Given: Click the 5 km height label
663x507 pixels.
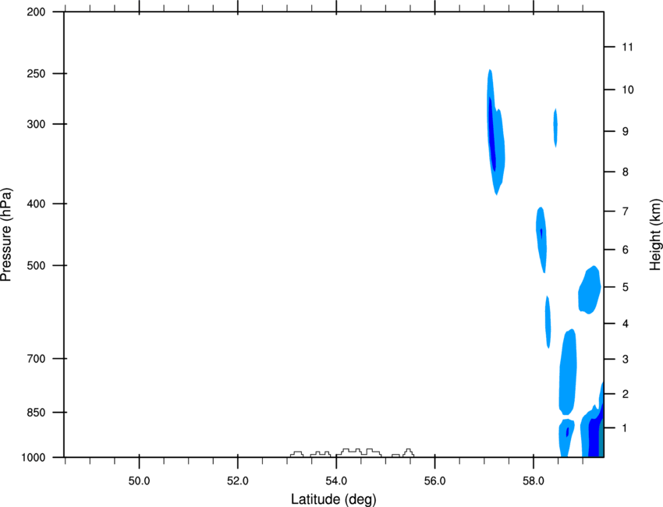Looking at the screenshot, I should pos(626,287).
